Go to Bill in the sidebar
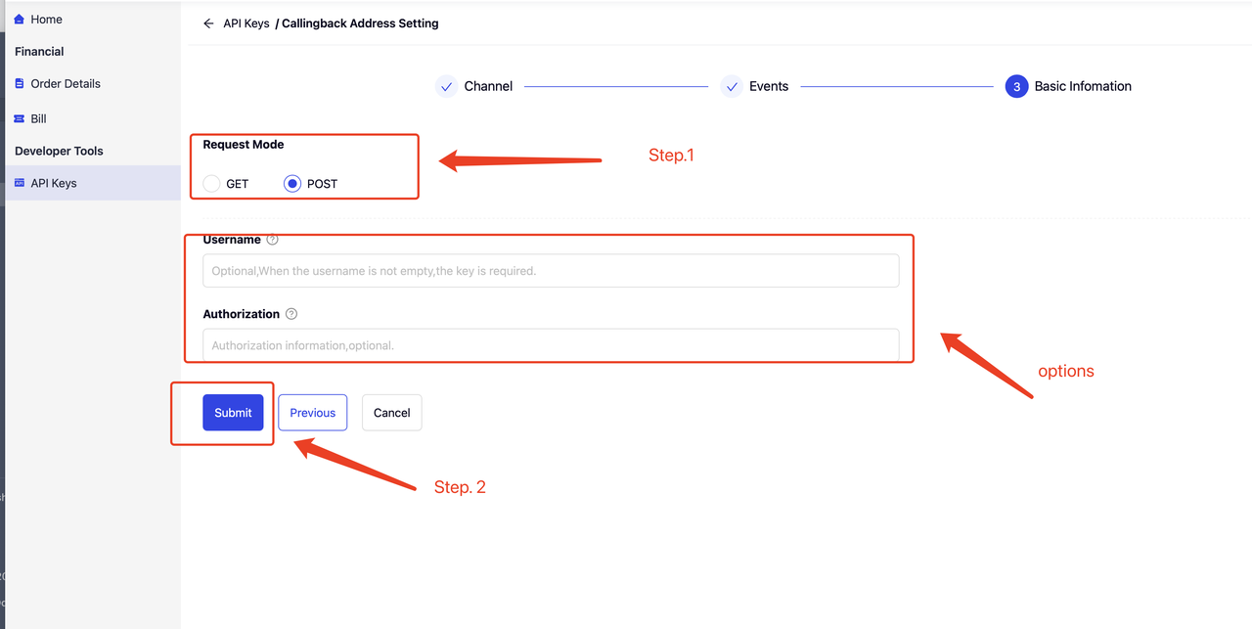1252x629 pixels. (39, 119)
